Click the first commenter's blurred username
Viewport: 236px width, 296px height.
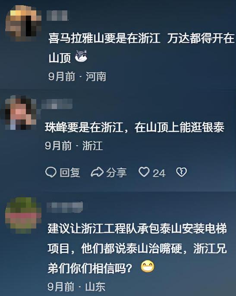point(57,16)
